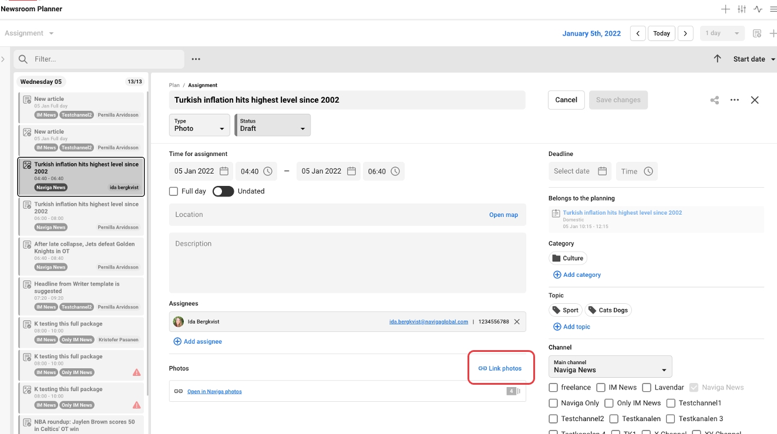Open calendar picker for assignment start date
Image resolution: width=777 pixels, height=434 pixels.
224,171
